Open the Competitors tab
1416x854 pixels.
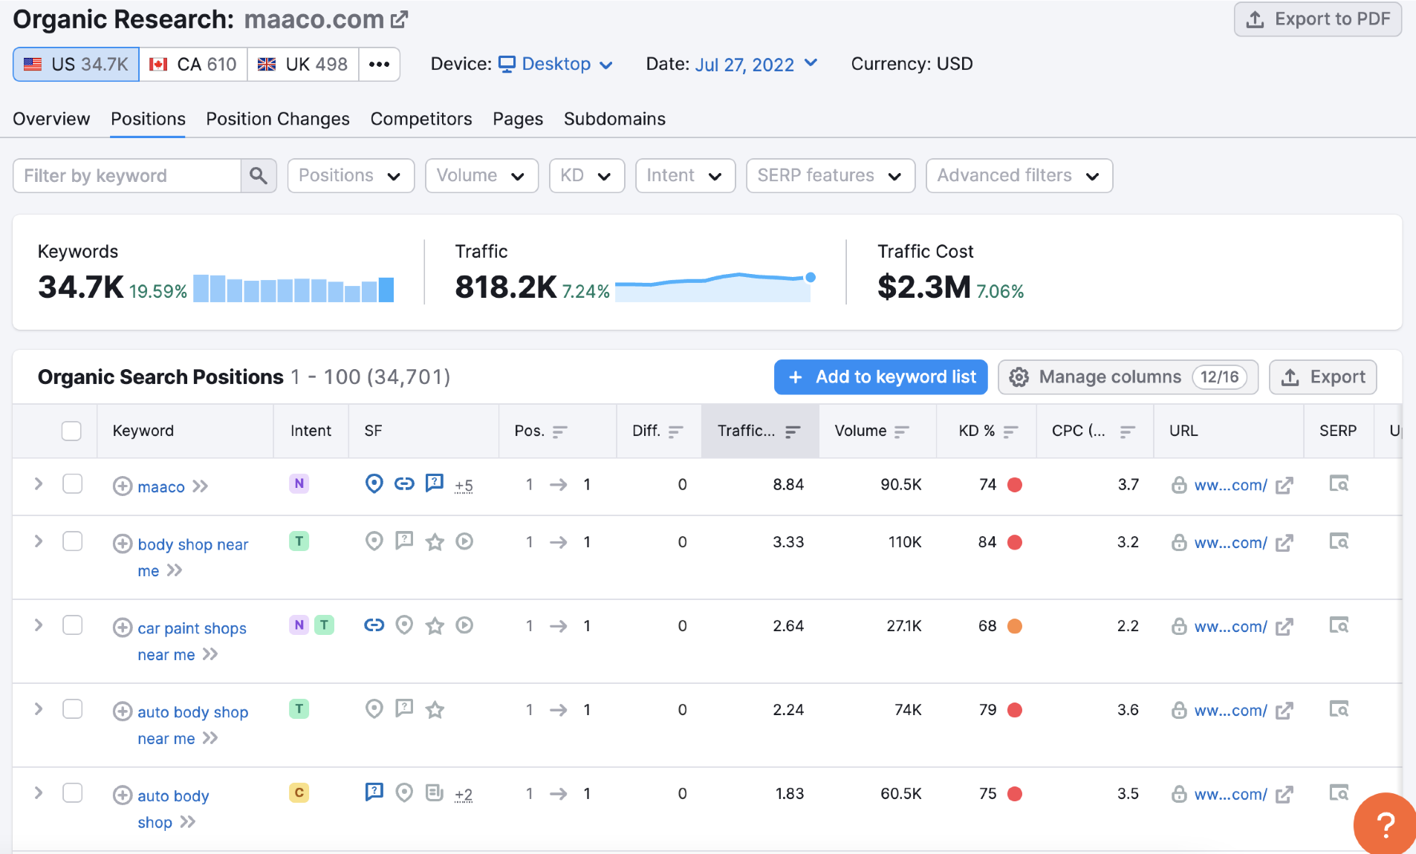pyautogui.click(x=421, y=119)
